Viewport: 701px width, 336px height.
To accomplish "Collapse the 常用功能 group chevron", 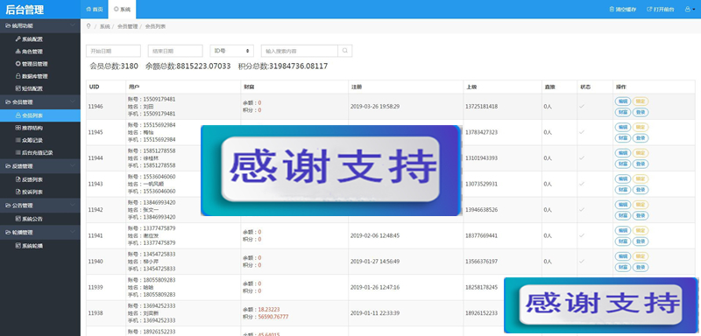I will click(x=73, y=26).
